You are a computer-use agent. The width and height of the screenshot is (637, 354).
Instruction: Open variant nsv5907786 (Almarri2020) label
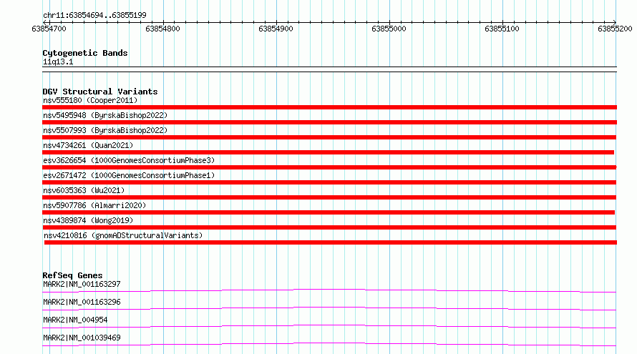pos(94,205)
